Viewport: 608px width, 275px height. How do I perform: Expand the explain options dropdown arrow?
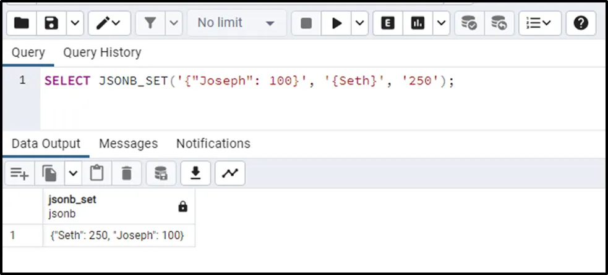(441, 23)
